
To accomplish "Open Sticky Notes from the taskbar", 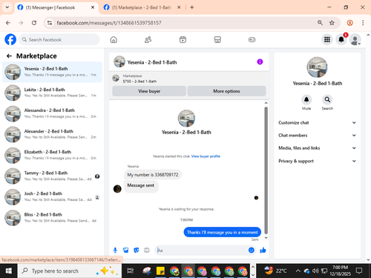I will click(160, 271).
